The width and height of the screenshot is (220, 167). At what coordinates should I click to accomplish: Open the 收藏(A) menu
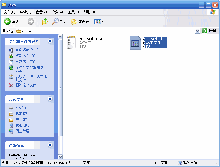click(x=57, y=12)
